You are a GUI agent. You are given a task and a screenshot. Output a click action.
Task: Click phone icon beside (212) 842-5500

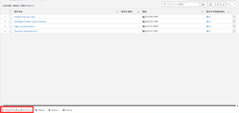(x=143, y=17)
